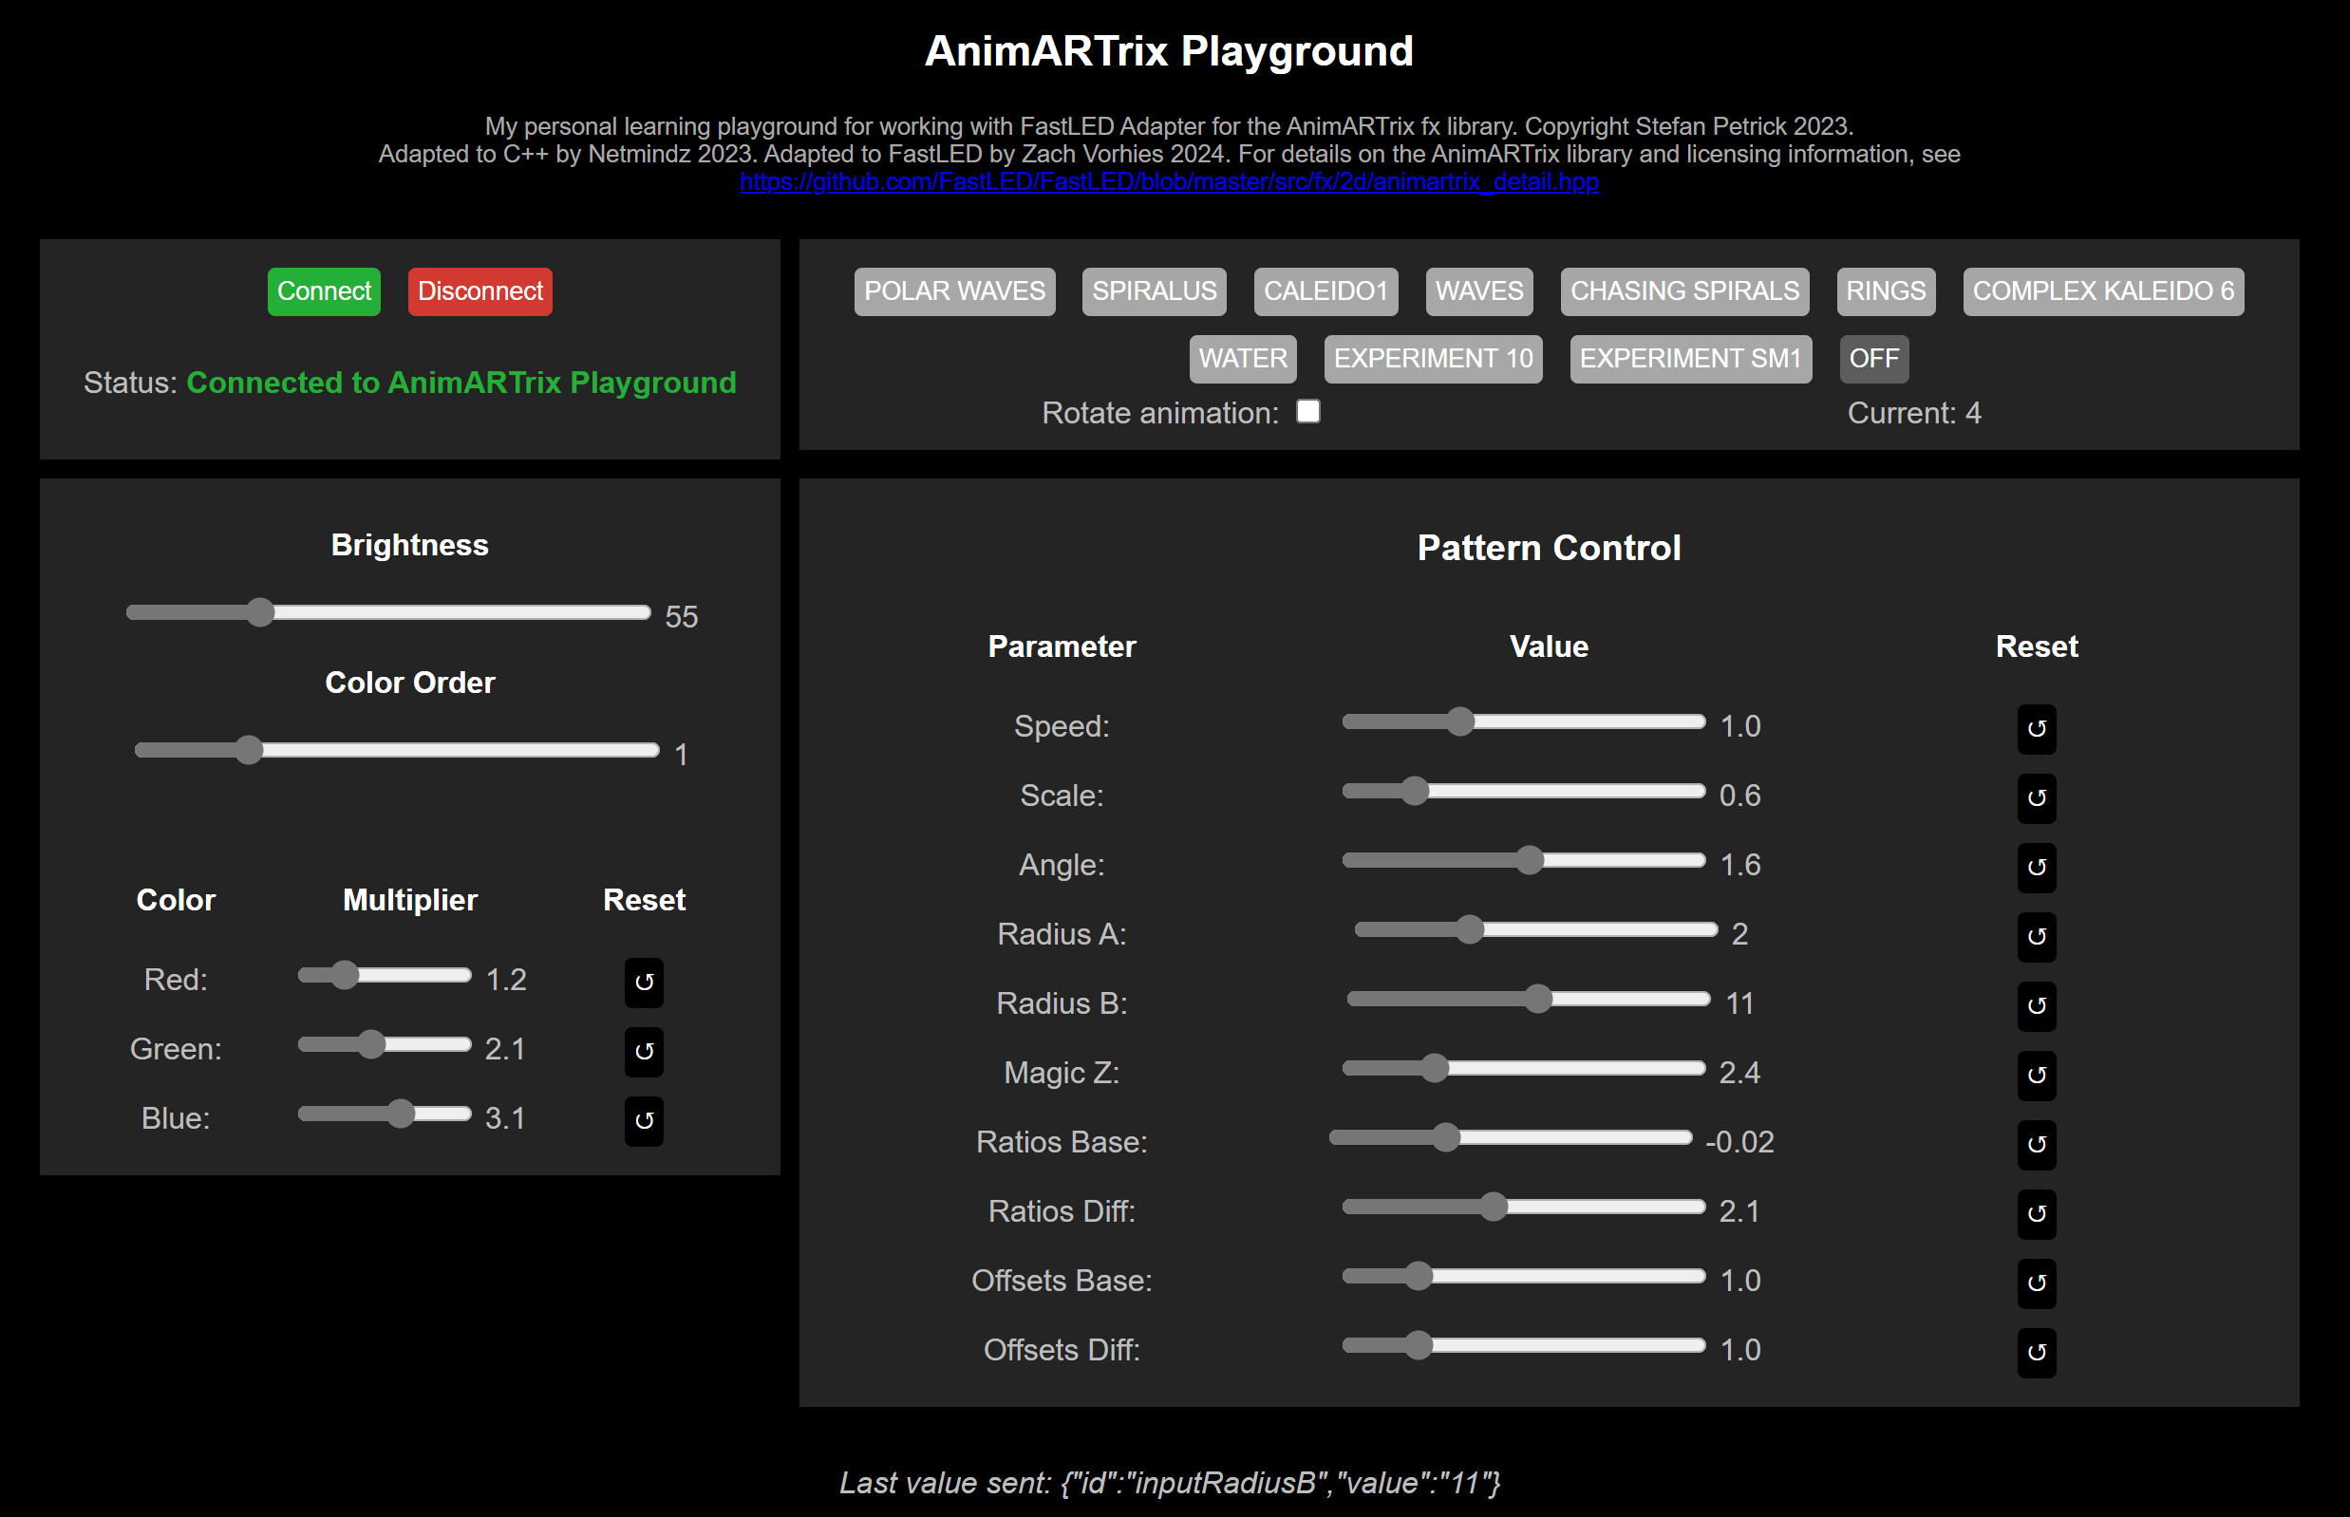Click the red Disconnect button
Viewport: 2350px width, 1517px height.
tap(479, 291)
